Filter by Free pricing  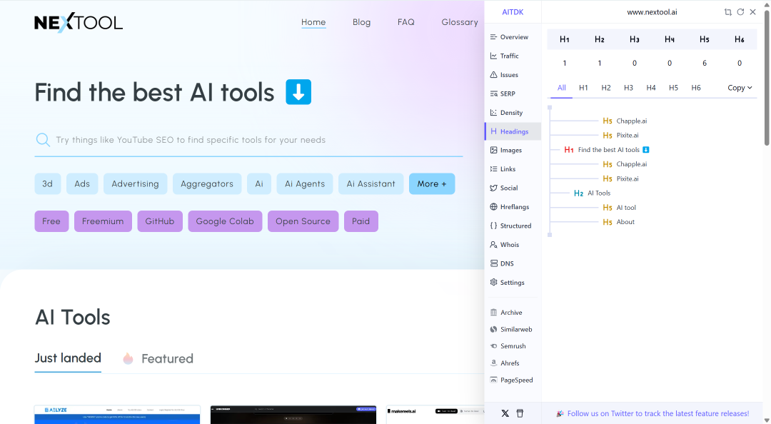click(x=51, y=221)
